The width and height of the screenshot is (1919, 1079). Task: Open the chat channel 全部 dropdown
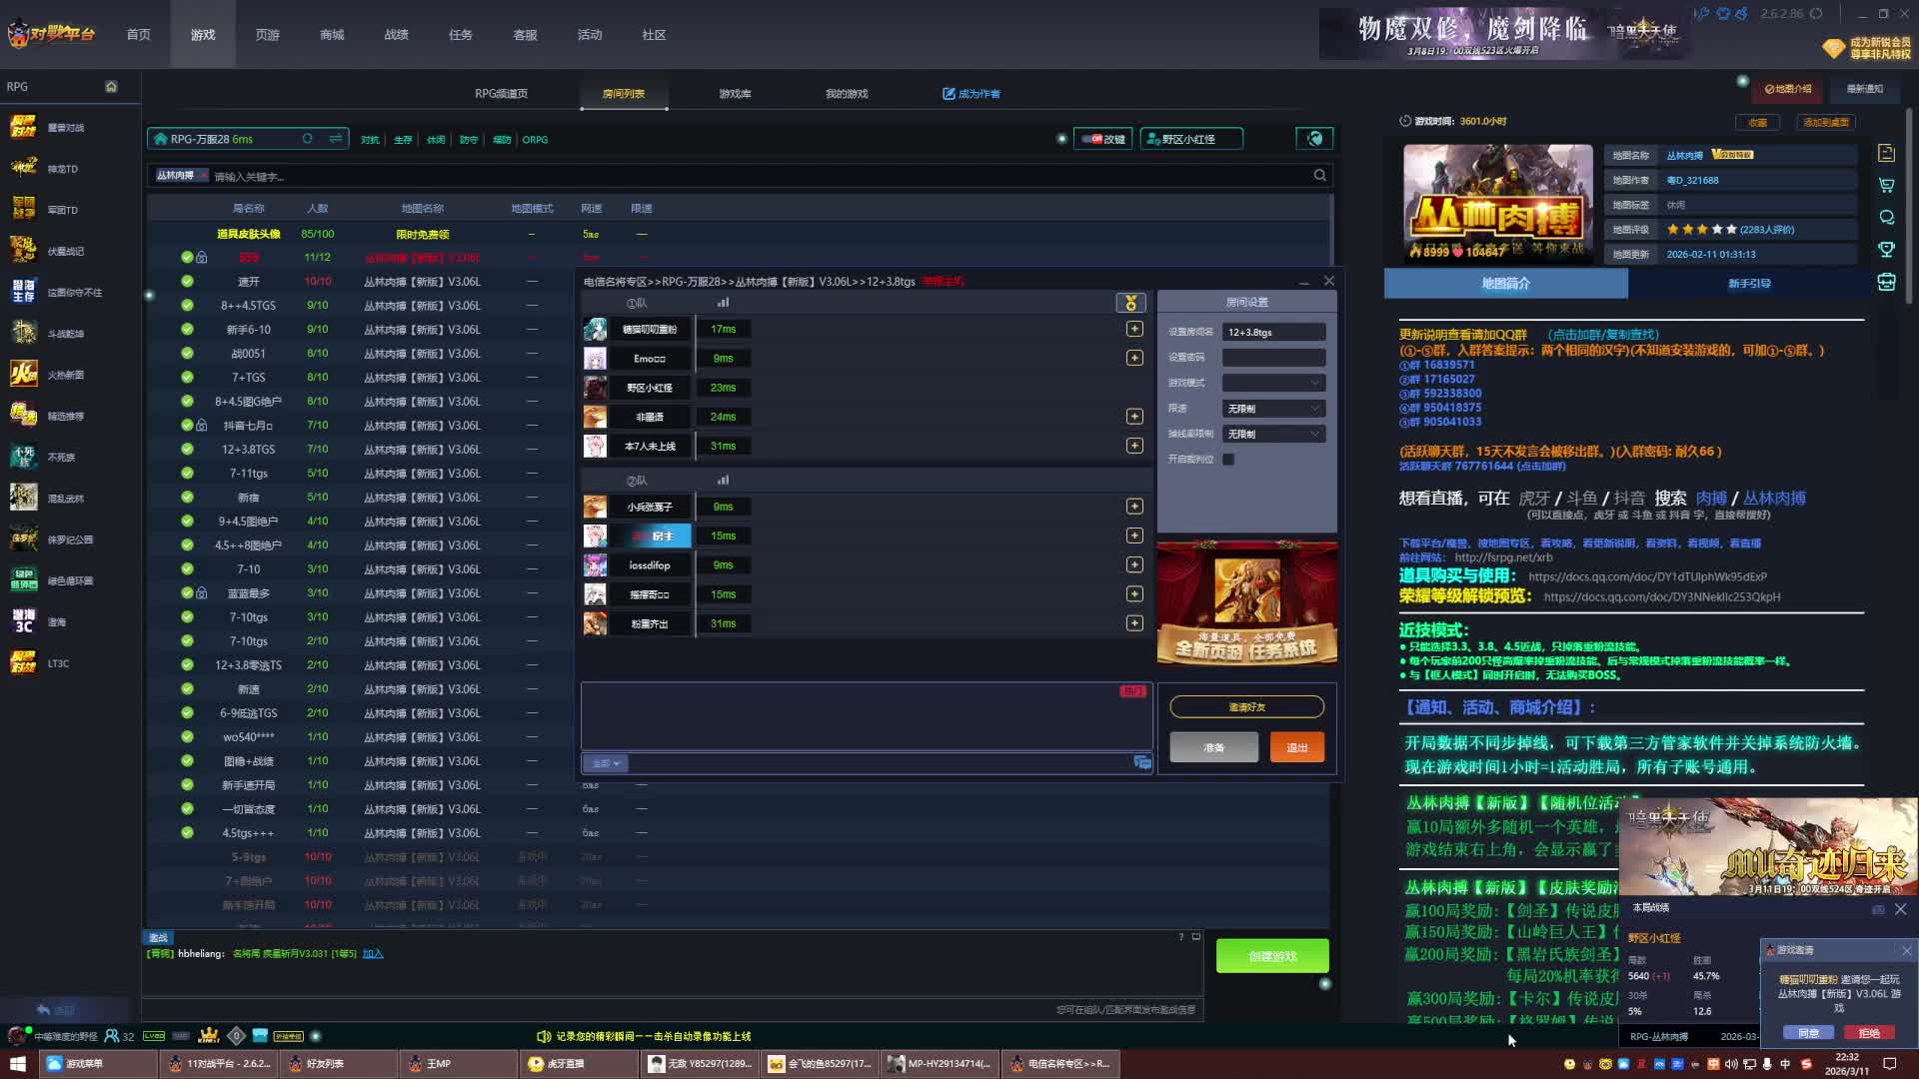pos(606,763)
